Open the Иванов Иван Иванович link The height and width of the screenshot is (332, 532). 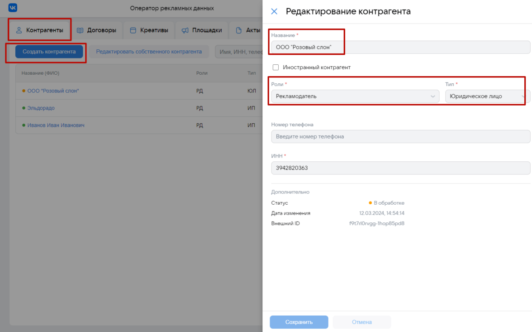coord(56,125)
